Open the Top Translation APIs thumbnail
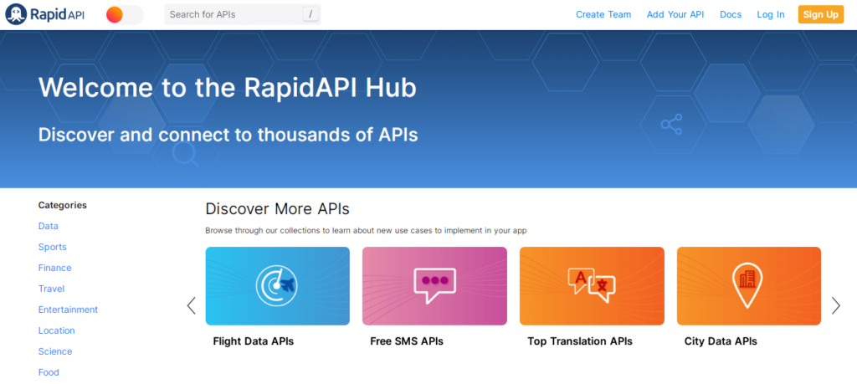 592,286
